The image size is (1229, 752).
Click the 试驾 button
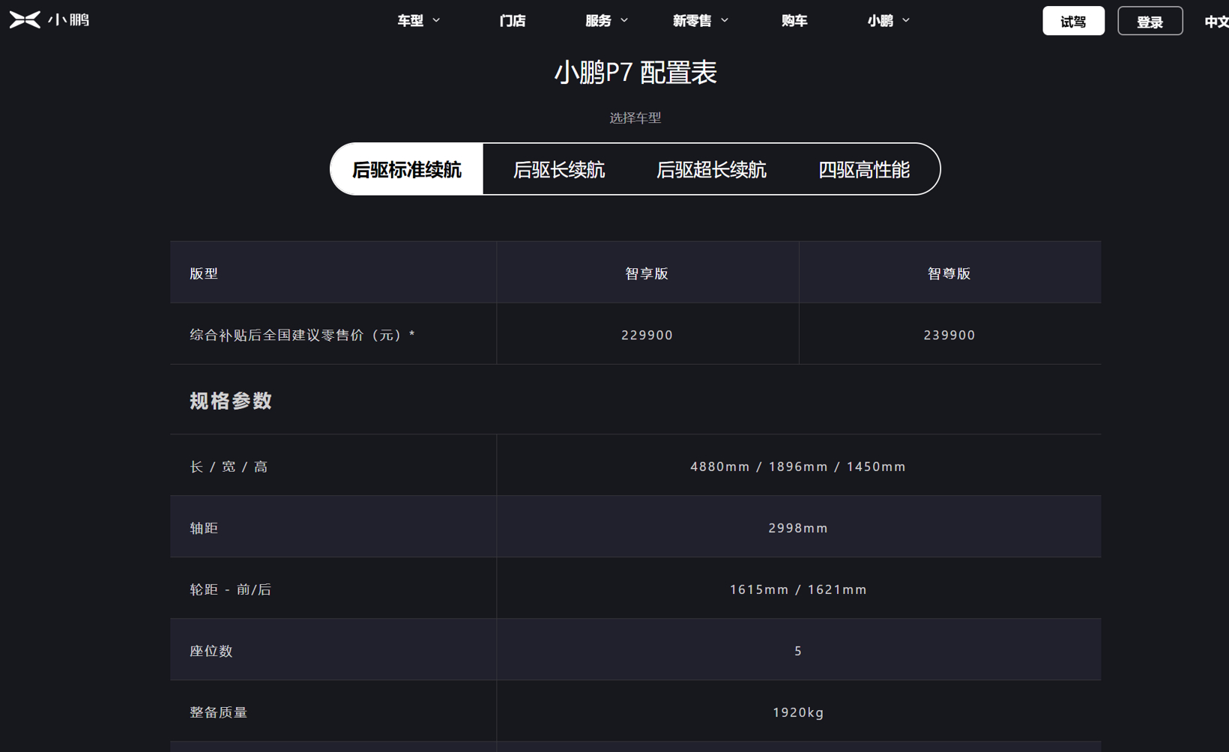1073,21
